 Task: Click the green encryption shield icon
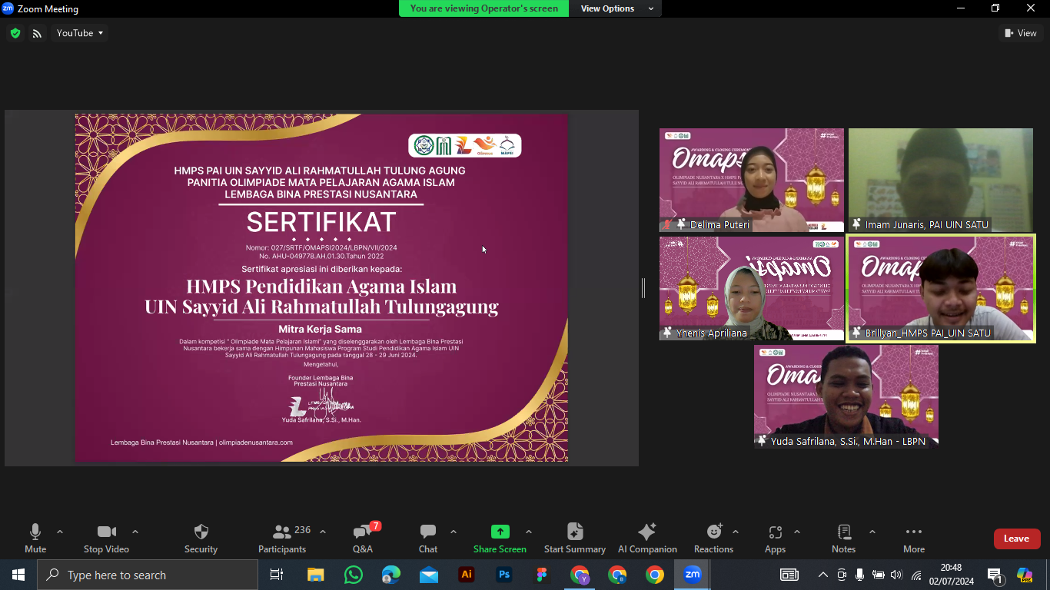(15, 33)
